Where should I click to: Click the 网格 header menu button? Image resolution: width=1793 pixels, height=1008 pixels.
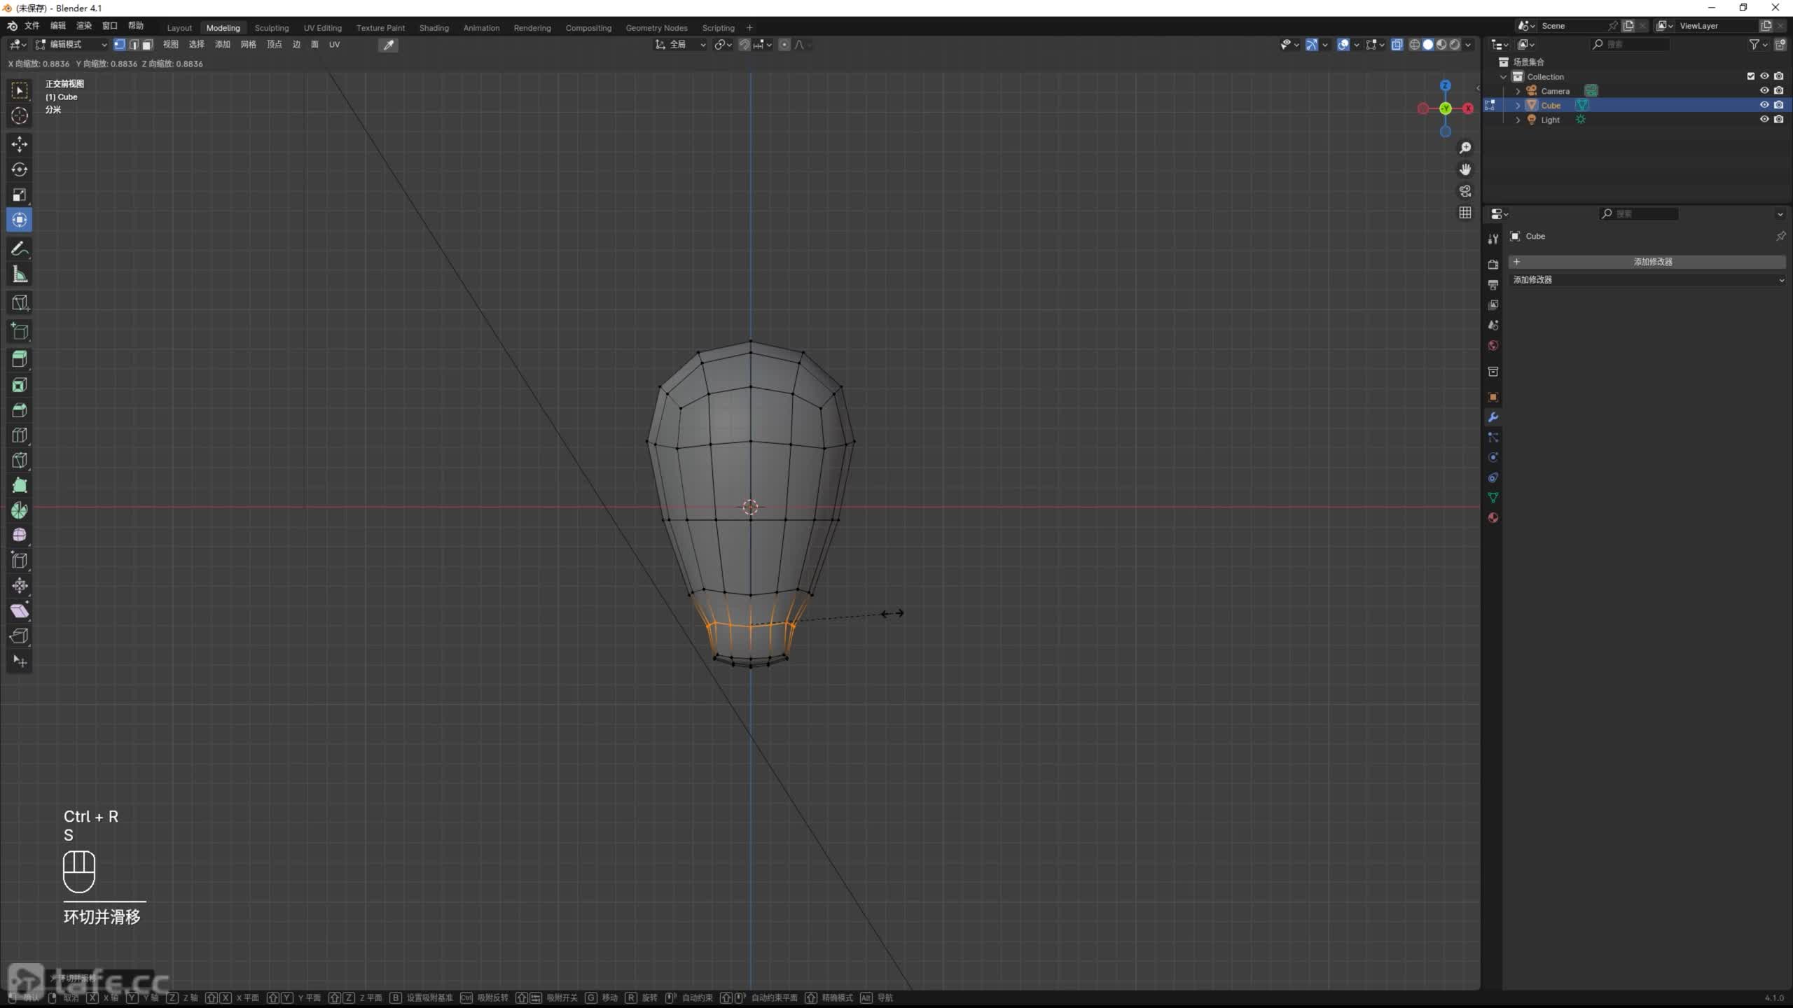(248, 45)
